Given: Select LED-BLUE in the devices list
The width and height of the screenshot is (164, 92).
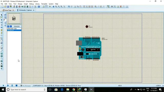Looking at the screenshot, I should (14, 30).
